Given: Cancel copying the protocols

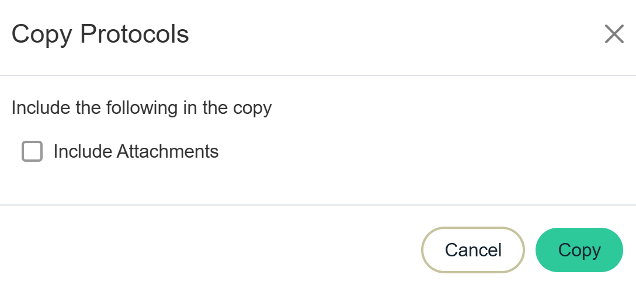Looking at the screenshot, I should click(x=473, y=250).
